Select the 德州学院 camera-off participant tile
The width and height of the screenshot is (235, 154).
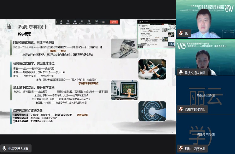coord(205,94)
